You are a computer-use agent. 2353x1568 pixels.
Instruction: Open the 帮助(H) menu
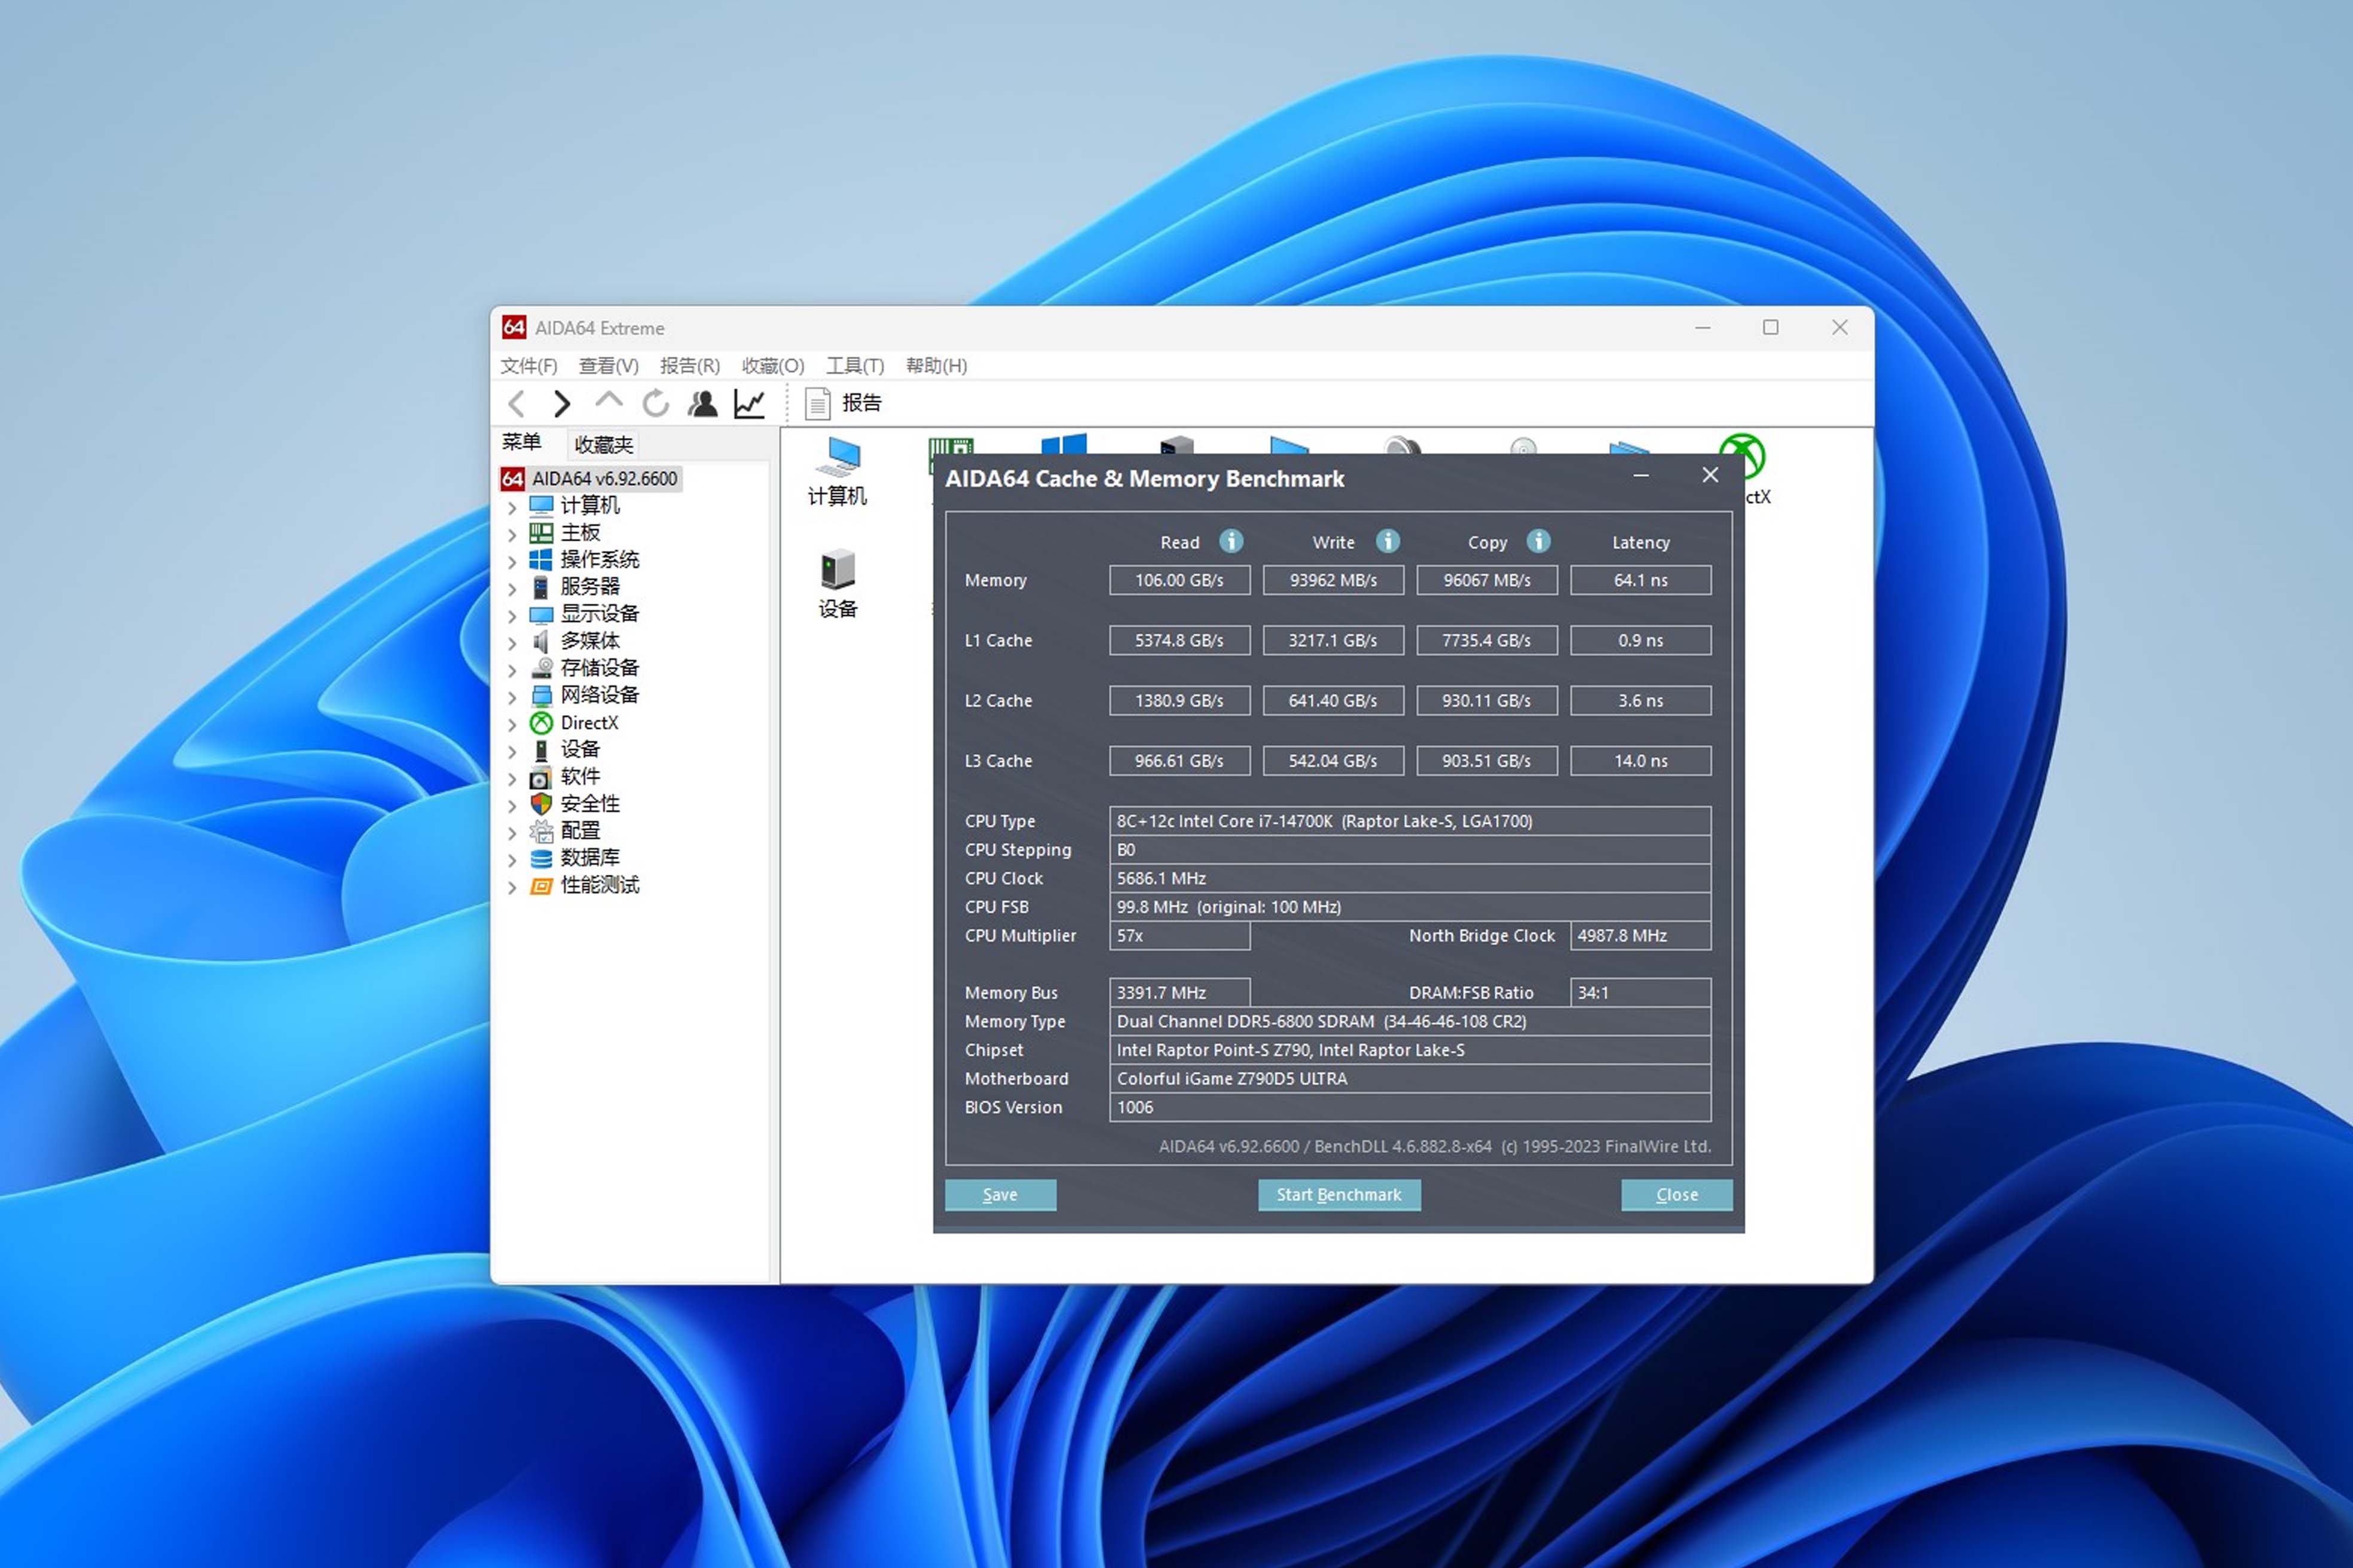936,365
